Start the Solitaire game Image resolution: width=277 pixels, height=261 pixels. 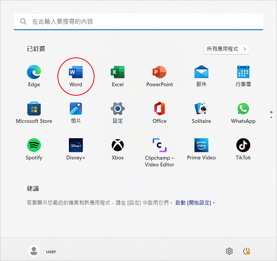pyautogui.click(x=201, y=113)
